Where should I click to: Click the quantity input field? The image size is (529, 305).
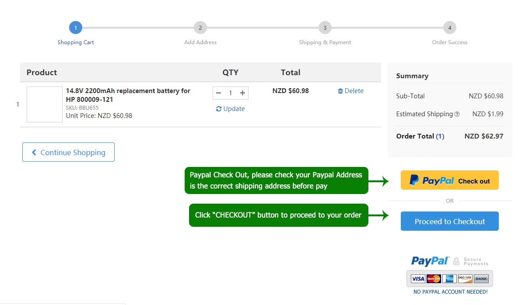coord(231,93)
